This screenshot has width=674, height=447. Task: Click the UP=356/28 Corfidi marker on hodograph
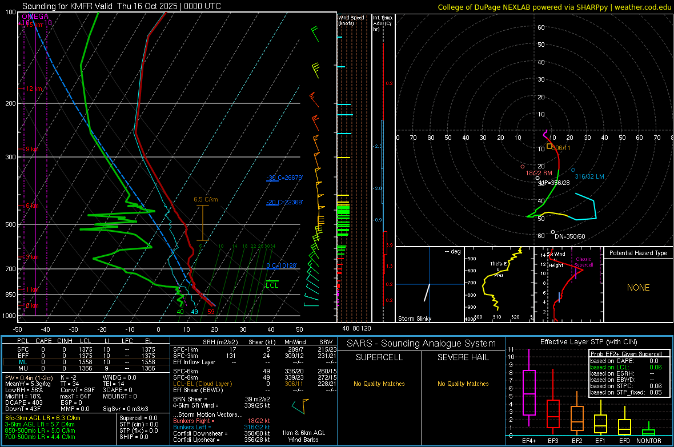pyautogui.click(x=537, y=178)
